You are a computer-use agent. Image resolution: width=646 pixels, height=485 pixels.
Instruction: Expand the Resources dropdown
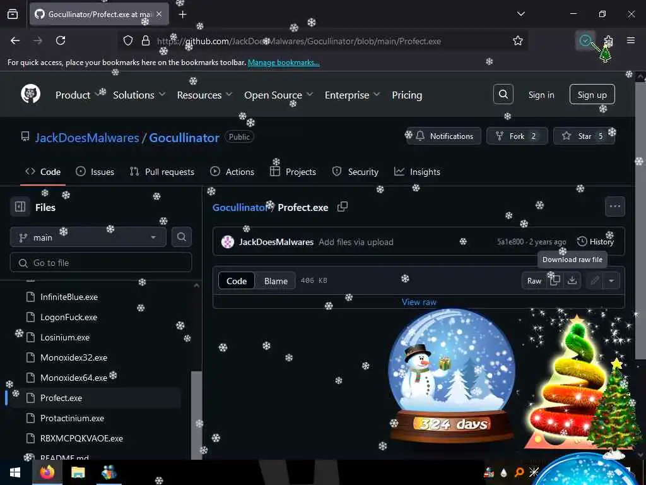click(204, 95)
